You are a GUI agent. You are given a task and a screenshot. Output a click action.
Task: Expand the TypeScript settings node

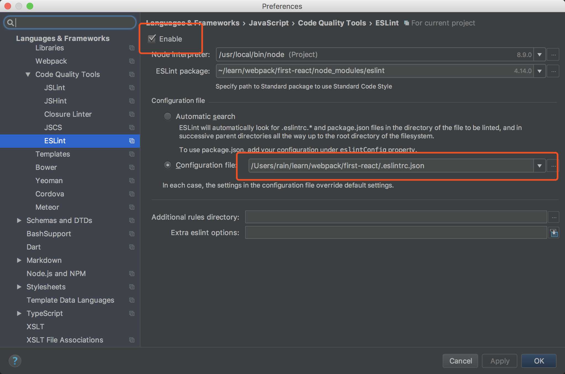pyautogui.click(x=19, y=313)
